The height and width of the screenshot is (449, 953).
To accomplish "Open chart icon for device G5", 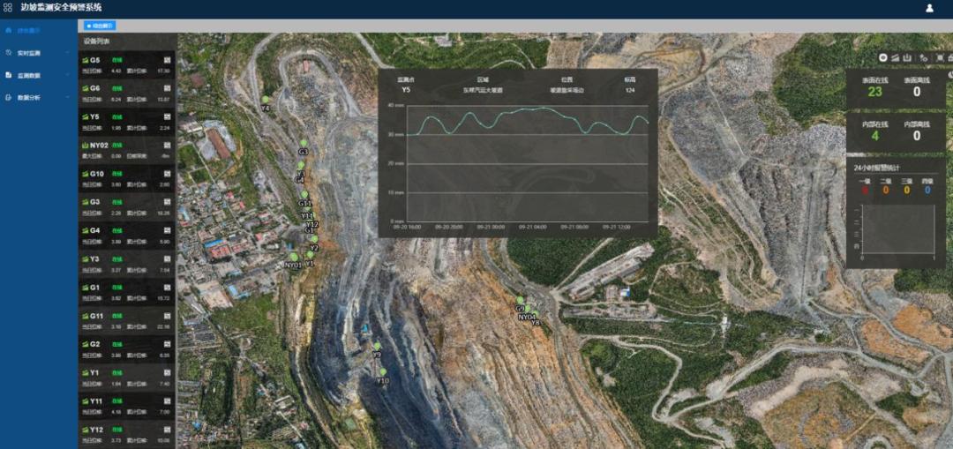I will point(166,60).
